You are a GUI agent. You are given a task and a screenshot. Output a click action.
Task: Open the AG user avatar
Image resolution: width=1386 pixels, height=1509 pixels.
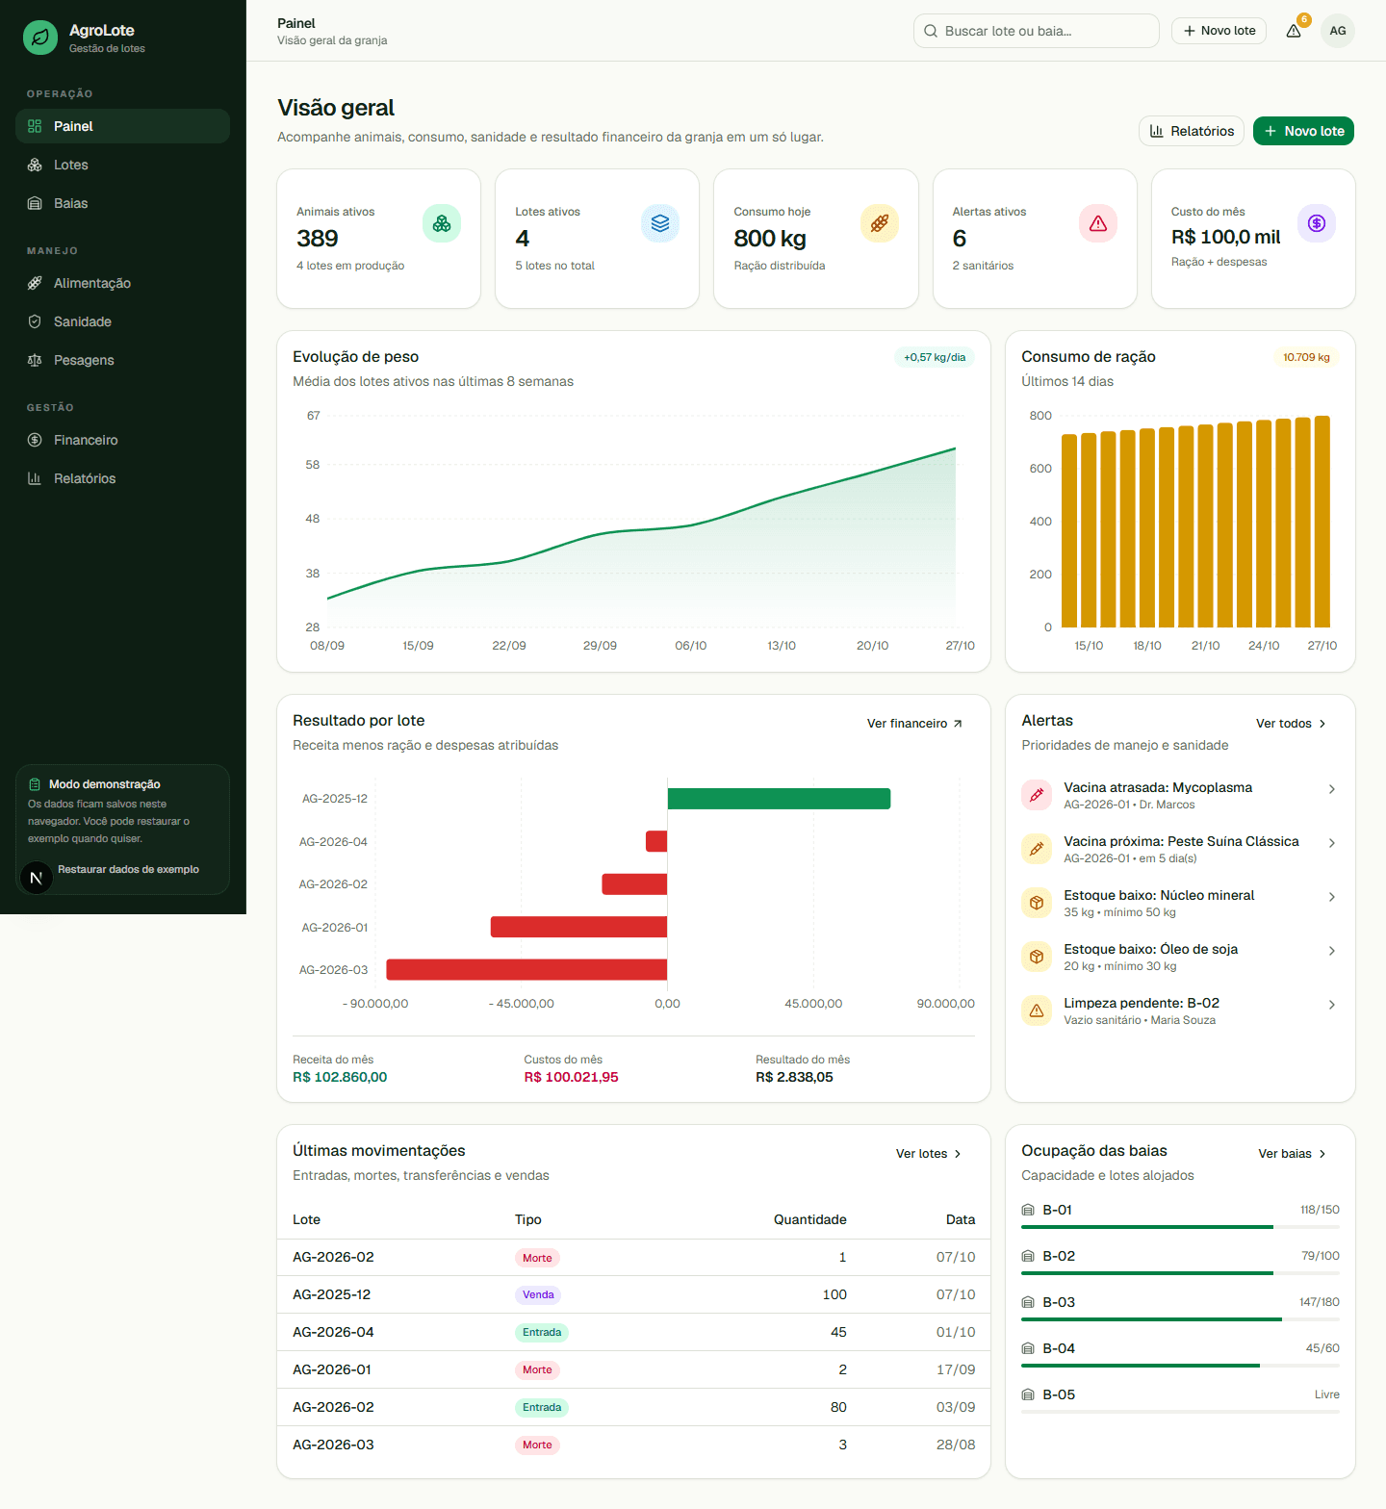(x=1338, y=31)
